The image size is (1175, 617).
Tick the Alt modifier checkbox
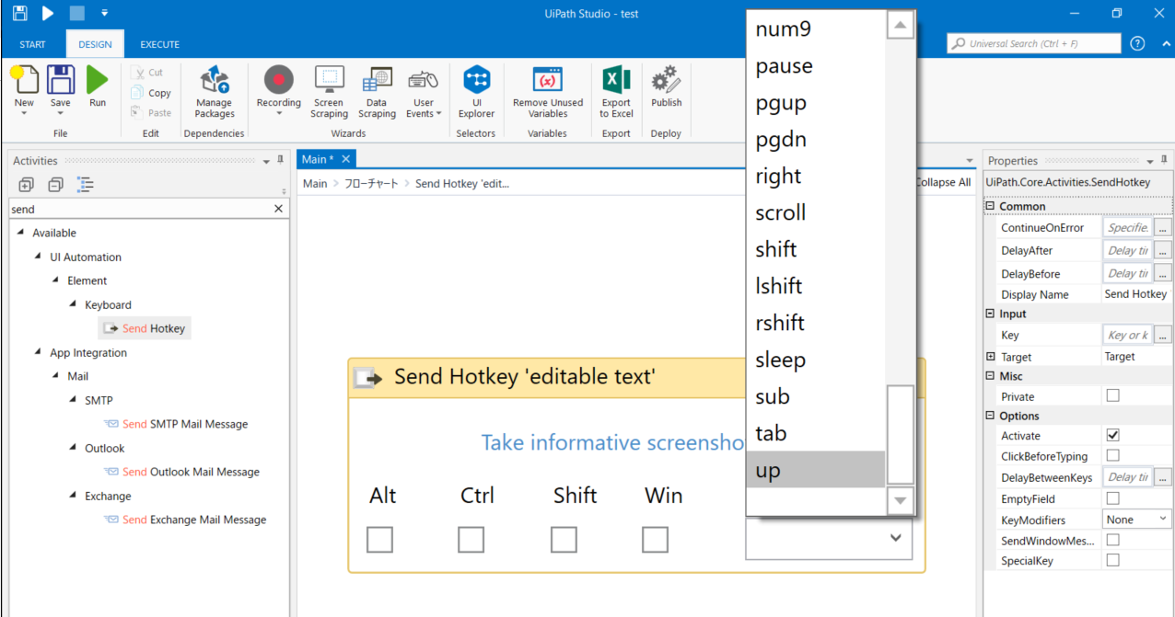pos(379,539)
